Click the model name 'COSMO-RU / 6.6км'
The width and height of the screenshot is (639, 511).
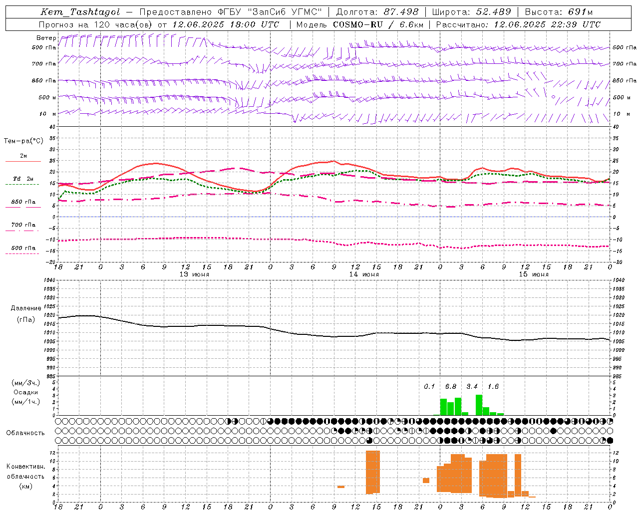pos(378,24)
